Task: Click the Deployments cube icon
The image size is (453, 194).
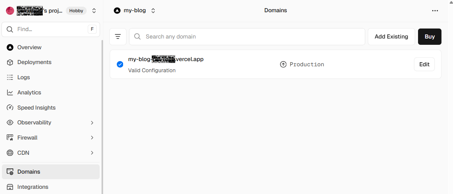Action: tap(10, 62)
